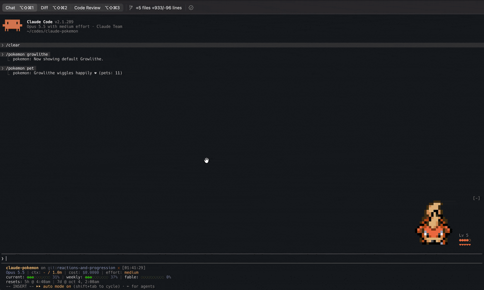Click the effort: medium entry
This screenshot has width=484, height=290.
click(x=122, y=273)
